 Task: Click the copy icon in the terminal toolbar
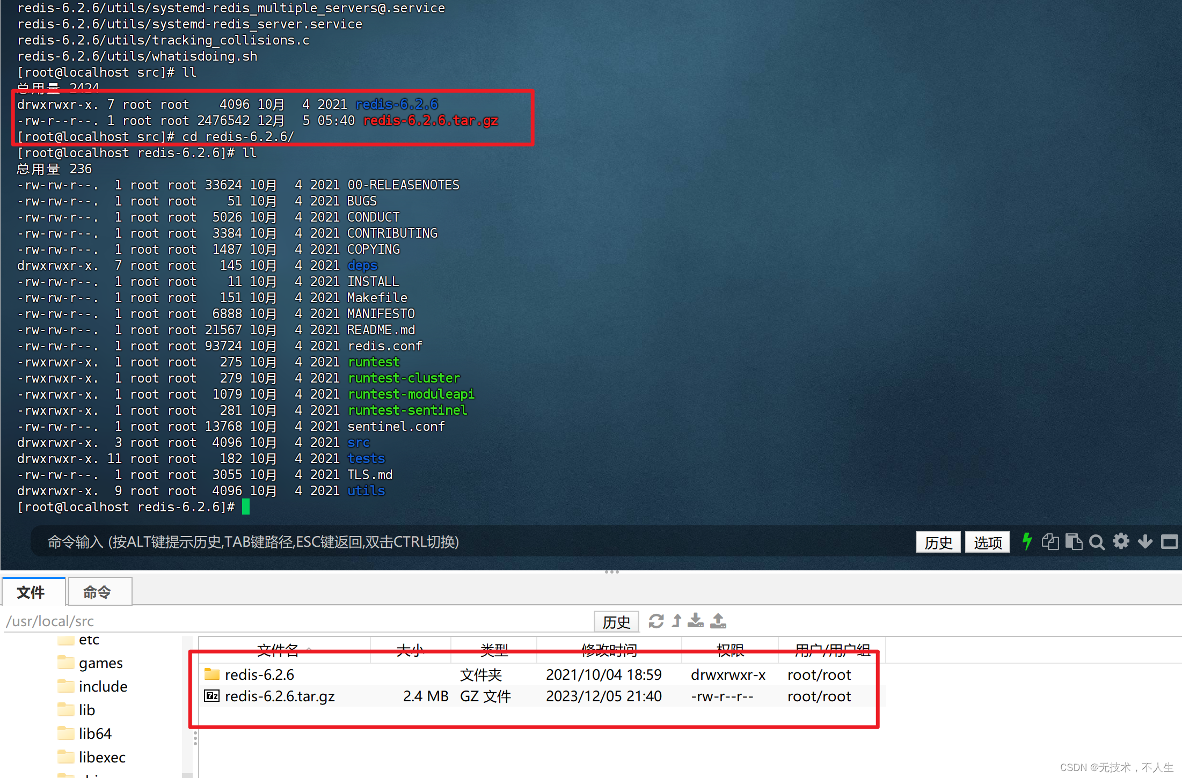pos(1050,542)
